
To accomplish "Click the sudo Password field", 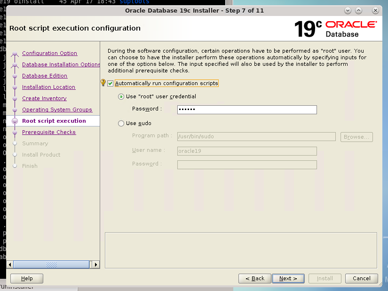I will coord(247,165).
